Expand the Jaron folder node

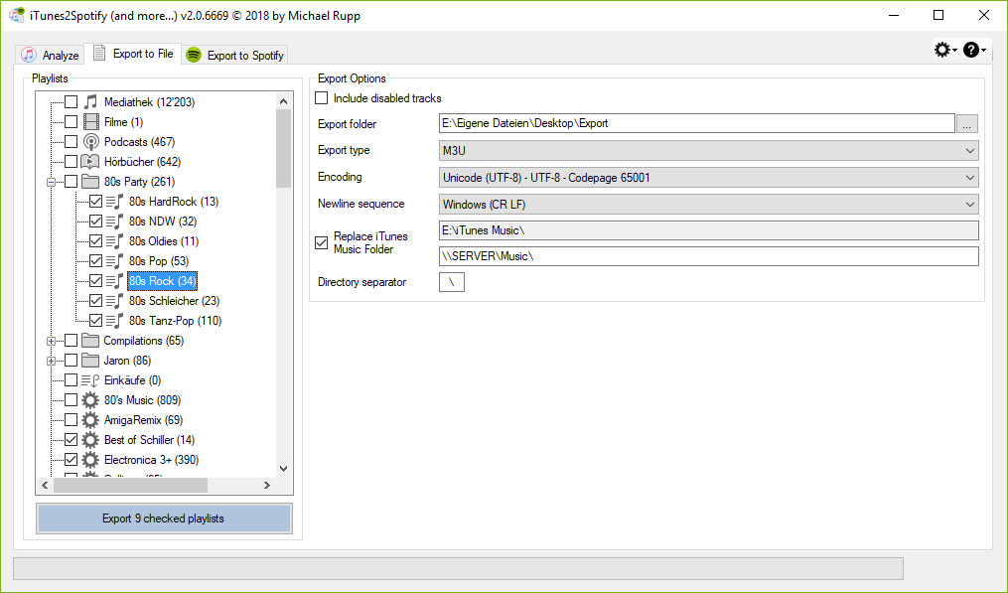51,361
